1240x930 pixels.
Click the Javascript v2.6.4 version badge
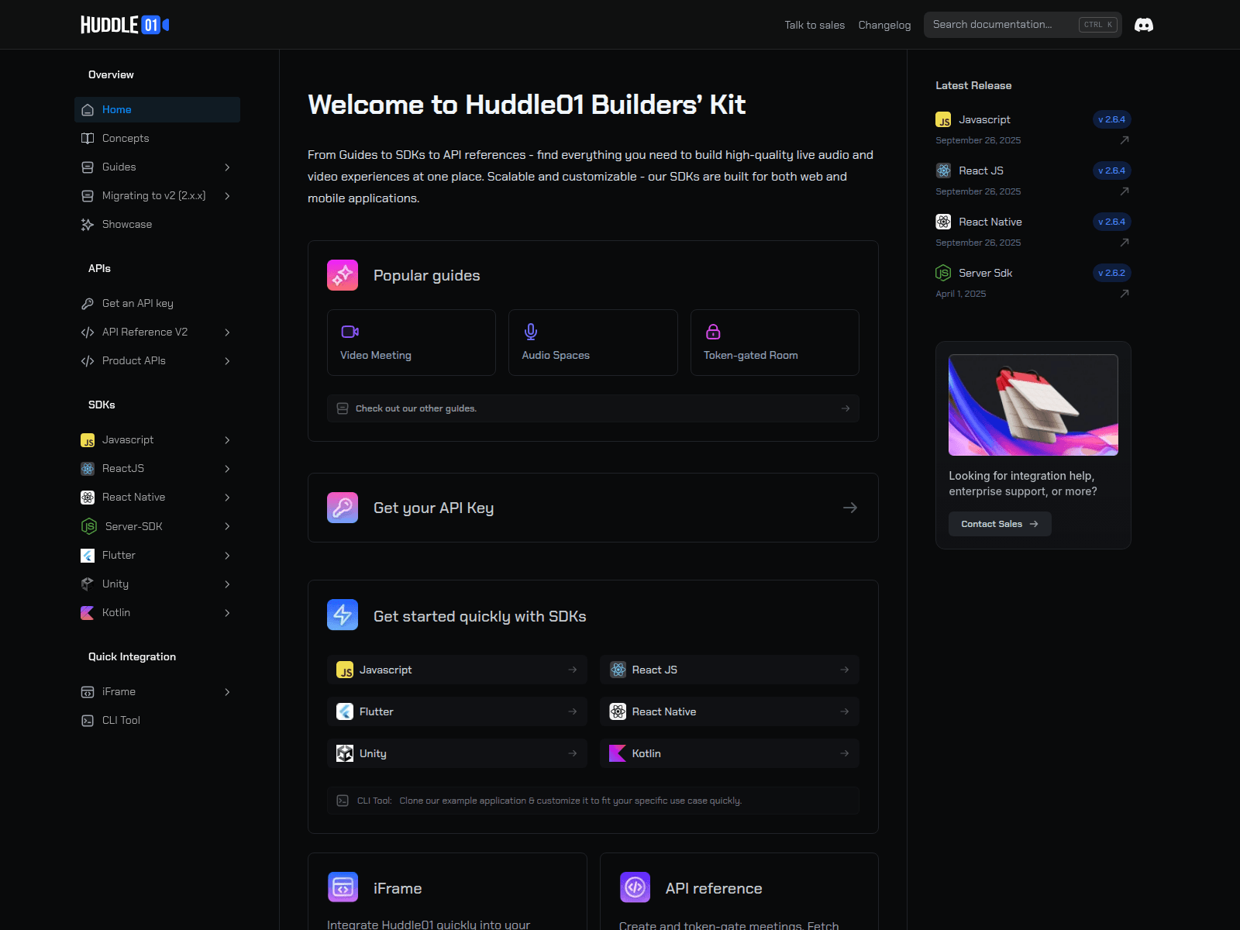pyautogui.click(x=1111, y=119)
